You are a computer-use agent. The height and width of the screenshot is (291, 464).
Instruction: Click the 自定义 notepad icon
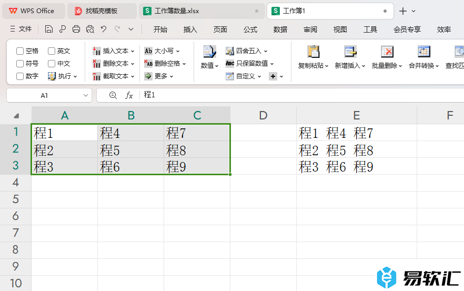coord(229,76)
